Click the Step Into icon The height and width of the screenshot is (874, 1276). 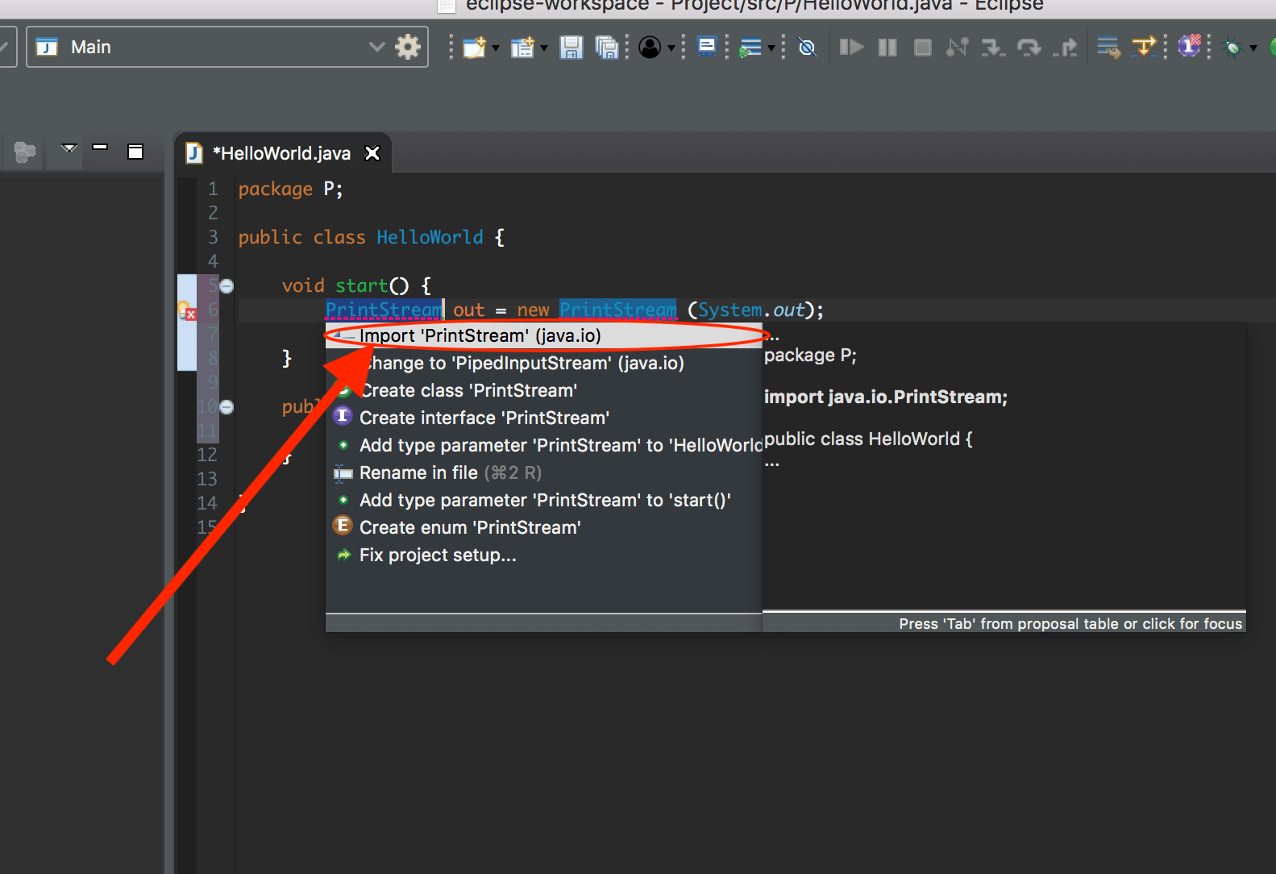coord(993,48)
